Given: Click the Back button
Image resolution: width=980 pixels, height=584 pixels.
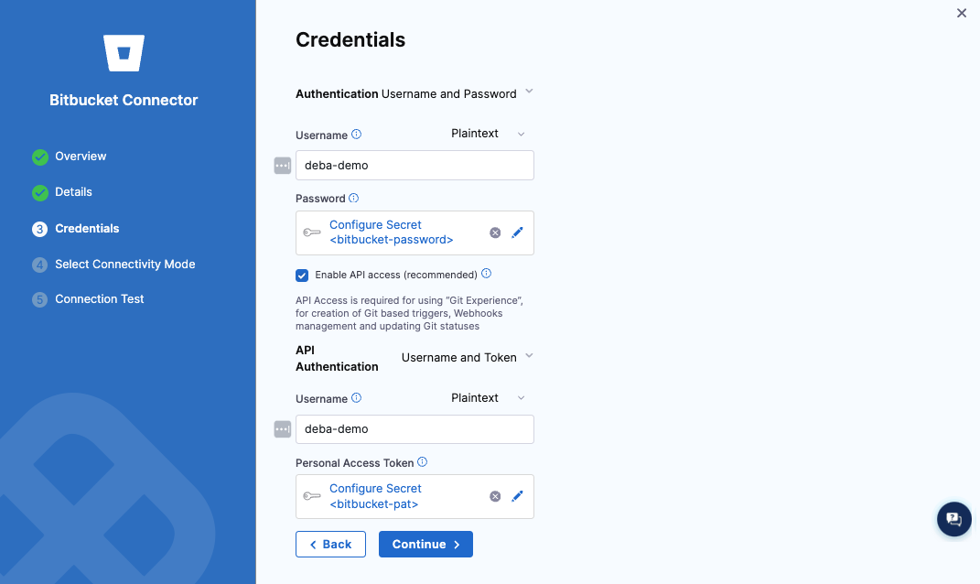Looking at the screenshot, I should coord(330,544).
